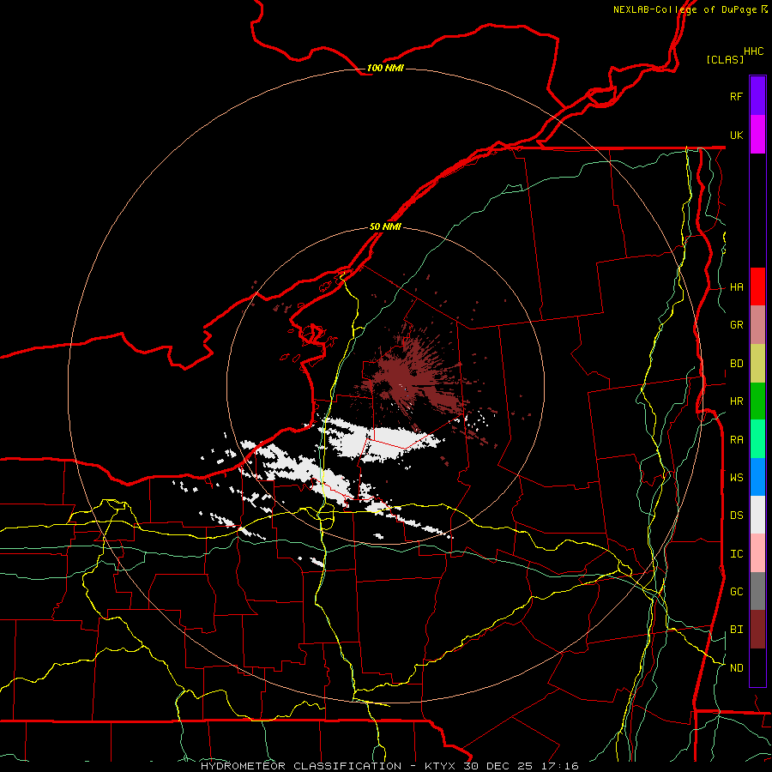Click the IC legend label
The height and width of the screenshot is (772, 772).
click(x=736, y=554)
